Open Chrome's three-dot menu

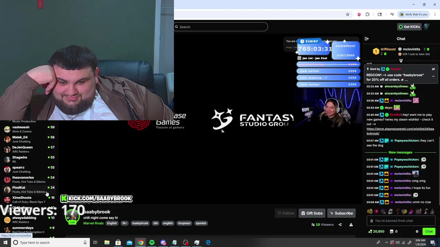(435, 14)
